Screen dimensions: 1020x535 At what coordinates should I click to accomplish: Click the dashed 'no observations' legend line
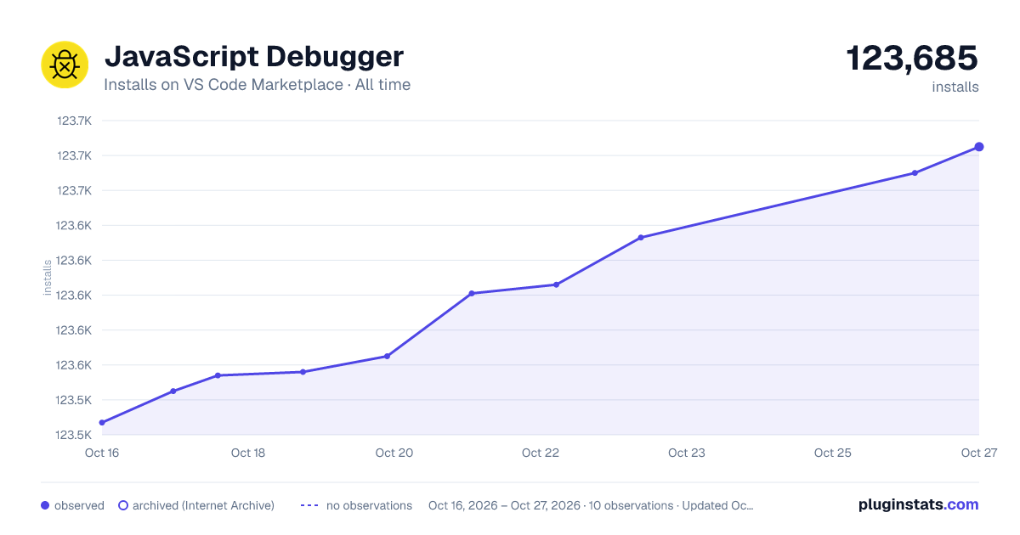(309, 505)
